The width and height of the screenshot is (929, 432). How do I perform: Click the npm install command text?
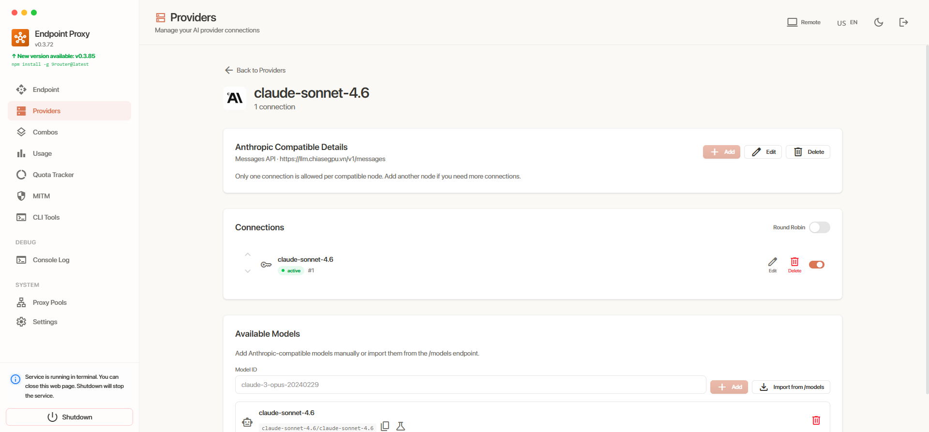(50, 64)
